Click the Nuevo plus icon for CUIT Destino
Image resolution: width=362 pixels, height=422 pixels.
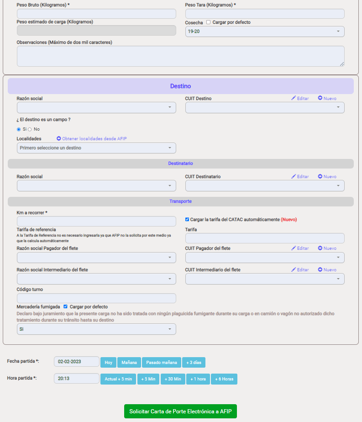click(320, 98)
